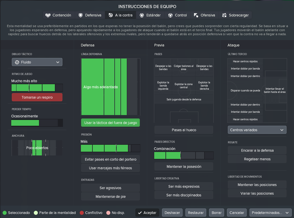This screenshot has height=218, width=294.
Task: Click the Sobrecargar icon
Action: click(224, 15)
